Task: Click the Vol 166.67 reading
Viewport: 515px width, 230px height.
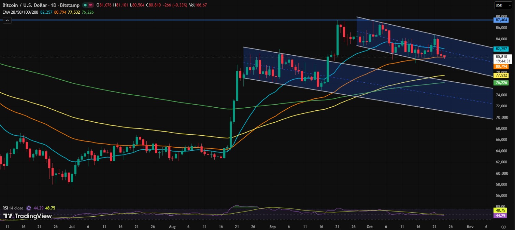Action: tap(198, 5)
